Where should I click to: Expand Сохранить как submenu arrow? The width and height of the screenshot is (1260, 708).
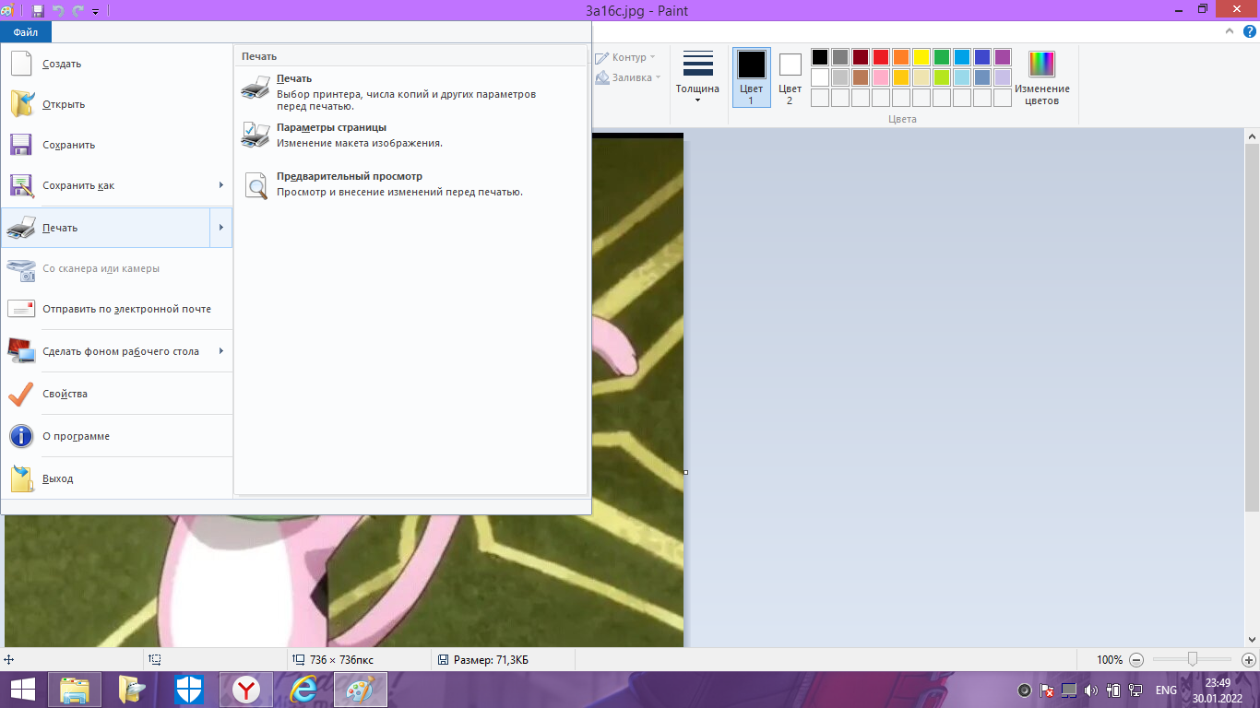(x=221, y=185)
